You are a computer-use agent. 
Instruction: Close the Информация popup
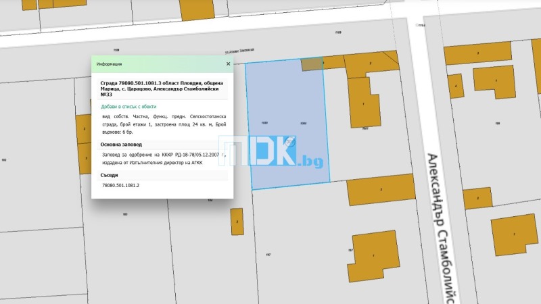(228, 64)
